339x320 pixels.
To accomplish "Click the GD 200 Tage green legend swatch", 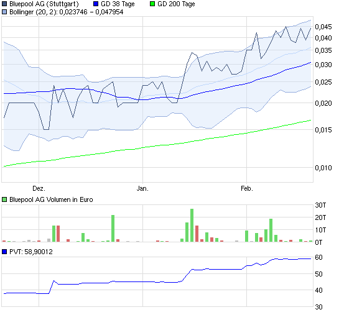I will pos(152,4).
